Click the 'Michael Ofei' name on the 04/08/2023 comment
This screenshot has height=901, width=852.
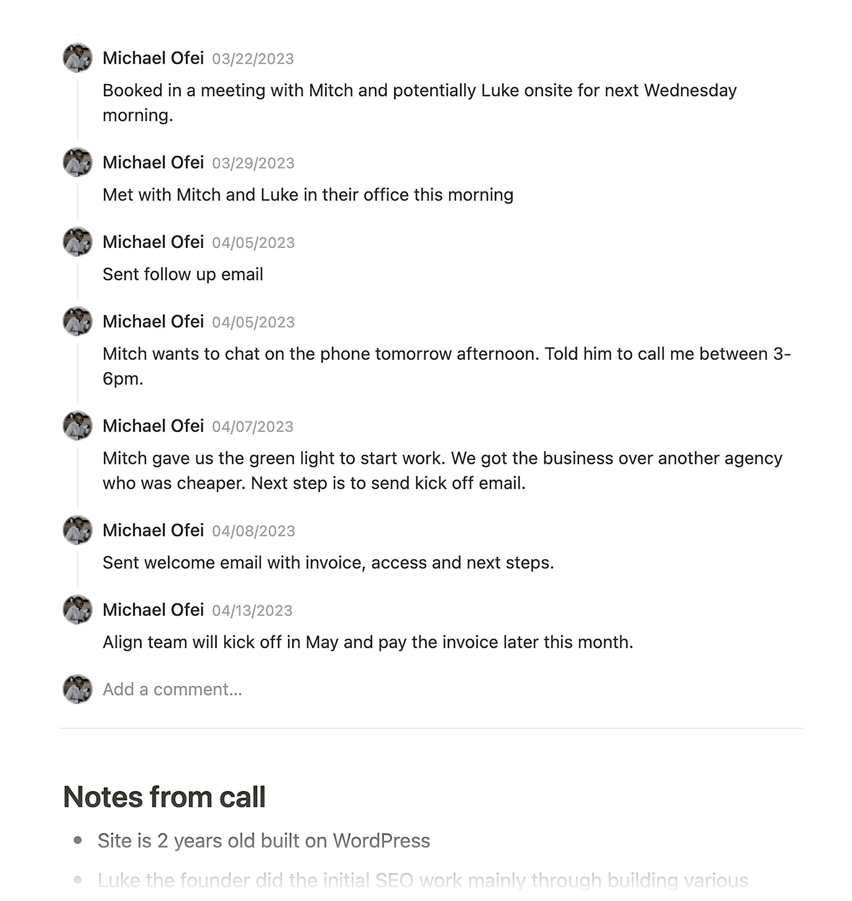(153, 530)
